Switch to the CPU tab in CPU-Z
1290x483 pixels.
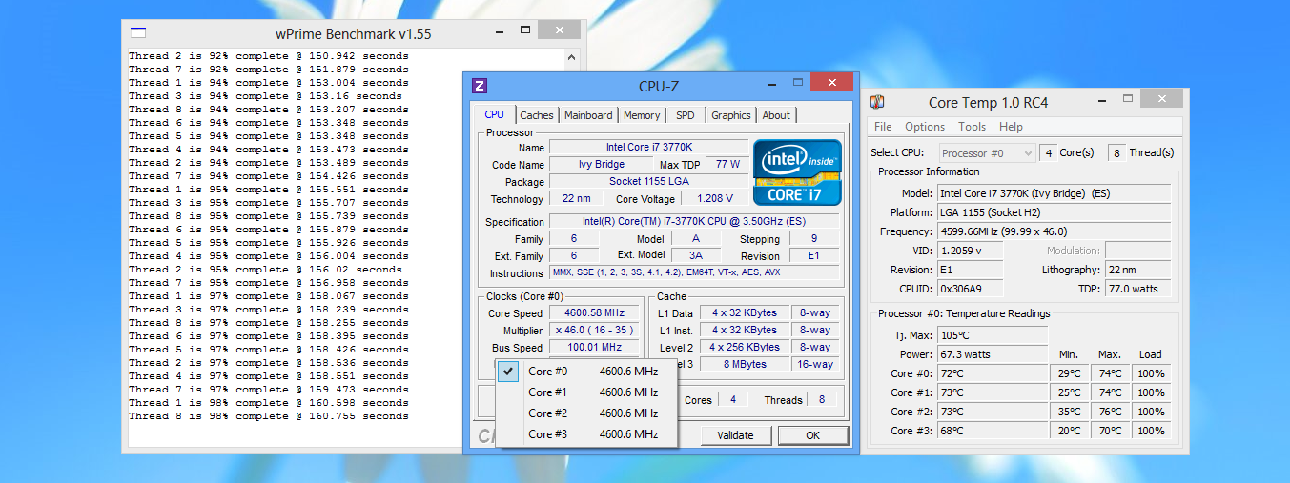pyautogui.click(x=495, y=114)
